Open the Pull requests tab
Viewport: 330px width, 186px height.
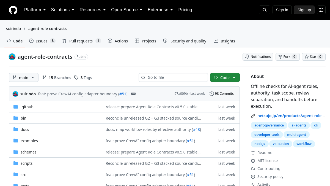(82, 41)
